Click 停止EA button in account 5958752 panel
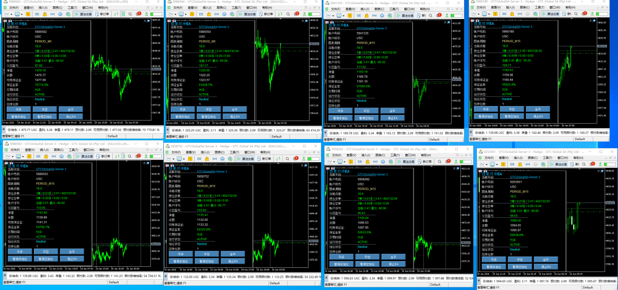This screenshot has width=618, height=290. 233,261
